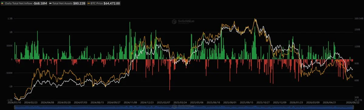Screen dimensions: 364x110
Task: Click the 2025/02/07 date label
Action: click(x=163, y=102)
